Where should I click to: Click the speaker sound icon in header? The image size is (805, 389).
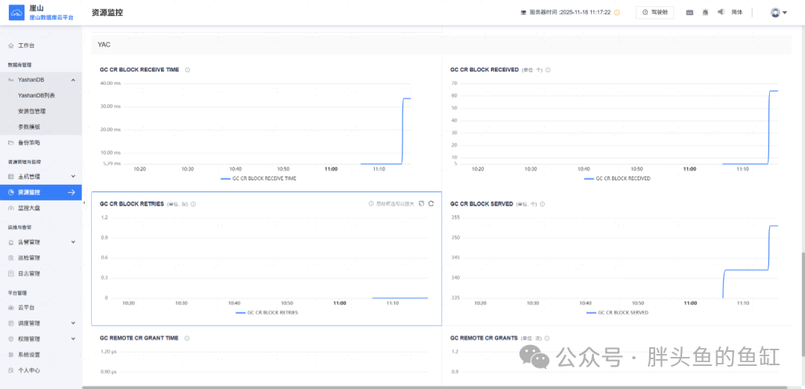tap(721, 12)
